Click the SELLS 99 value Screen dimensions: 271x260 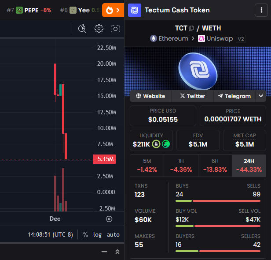[256, 194]
